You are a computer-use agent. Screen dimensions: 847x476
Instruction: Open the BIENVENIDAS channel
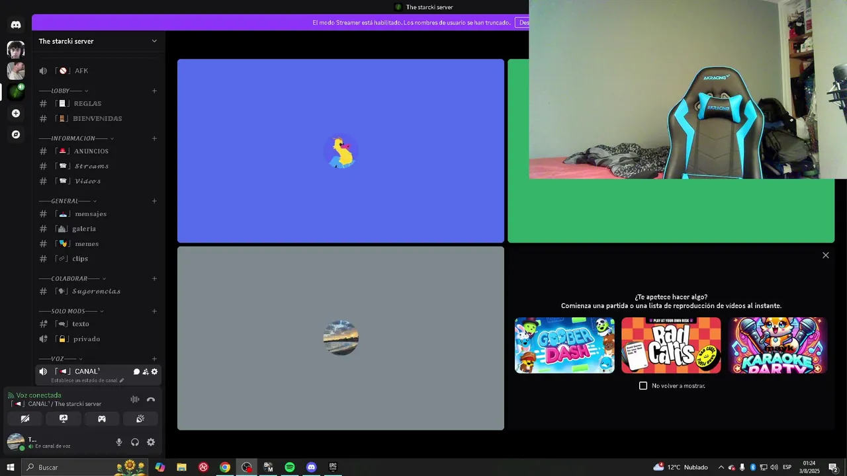(98, 118)
